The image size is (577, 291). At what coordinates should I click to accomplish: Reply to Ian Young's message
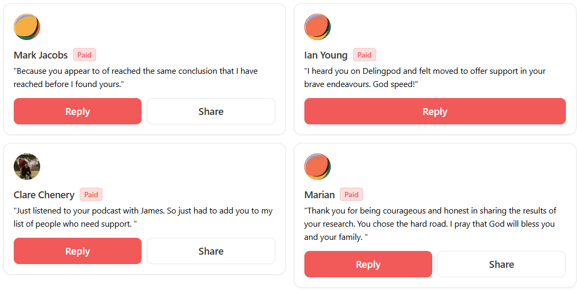tap(435, 111)
